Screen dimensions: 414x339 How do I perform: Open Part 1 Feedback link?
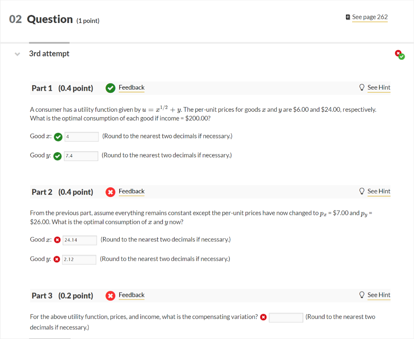[x=131, y=88]
